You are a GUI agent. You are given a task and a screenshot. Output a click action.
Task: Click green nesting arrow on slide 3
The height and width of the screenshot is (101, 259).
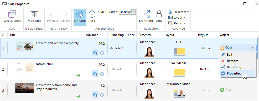click(78, 96)
